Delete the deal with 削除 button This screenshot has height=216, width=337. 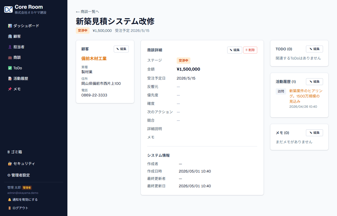click(250, 50)
